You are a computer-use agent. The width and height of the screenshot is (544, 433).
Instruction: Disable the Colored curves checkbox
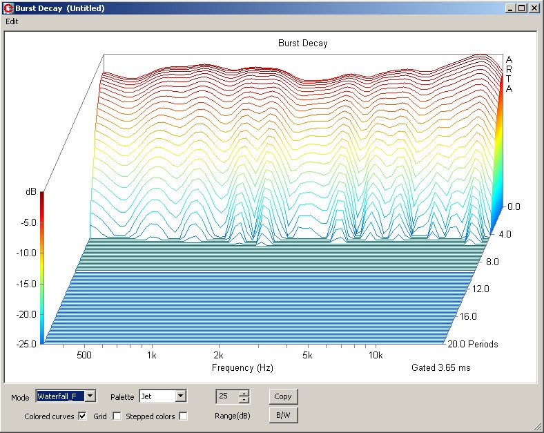click(82, 416)
